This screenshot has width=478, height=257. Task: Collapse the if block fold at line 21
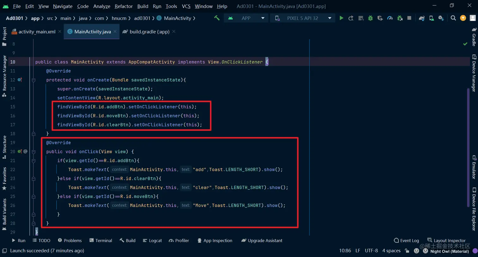34,161
